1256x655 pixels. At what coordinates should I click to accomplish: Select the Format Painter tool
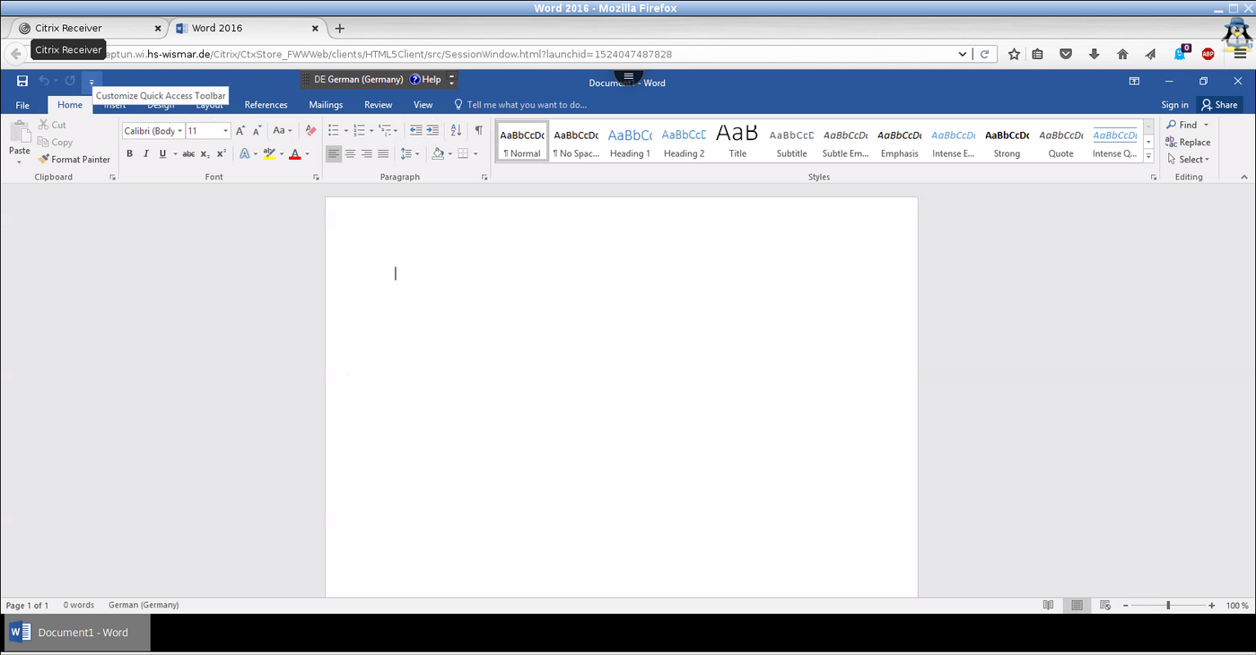click(x=74, y=160)
